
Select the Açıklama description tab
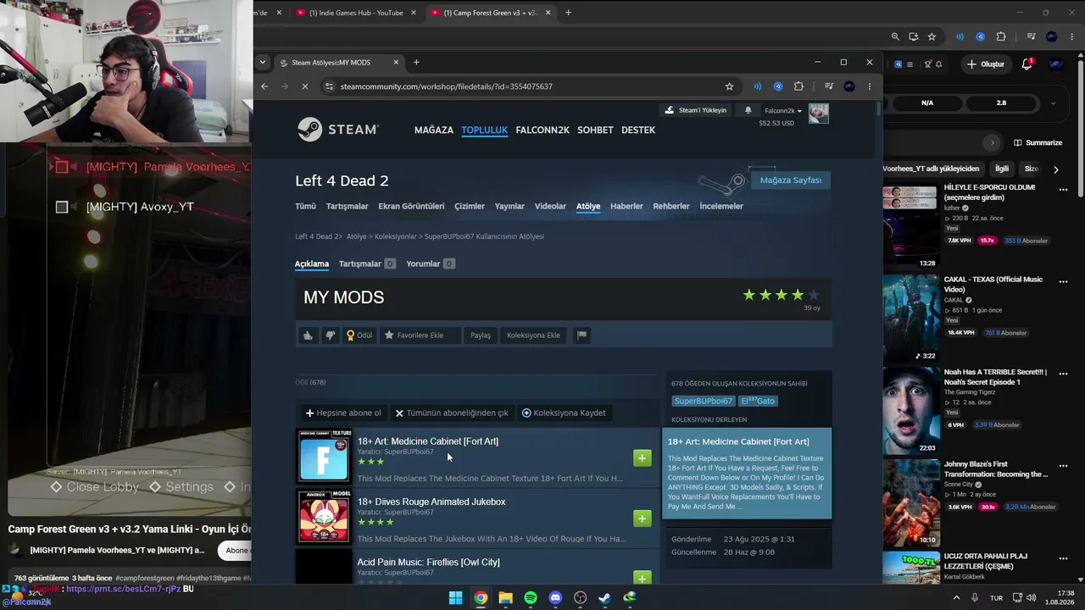pos(312,263)
